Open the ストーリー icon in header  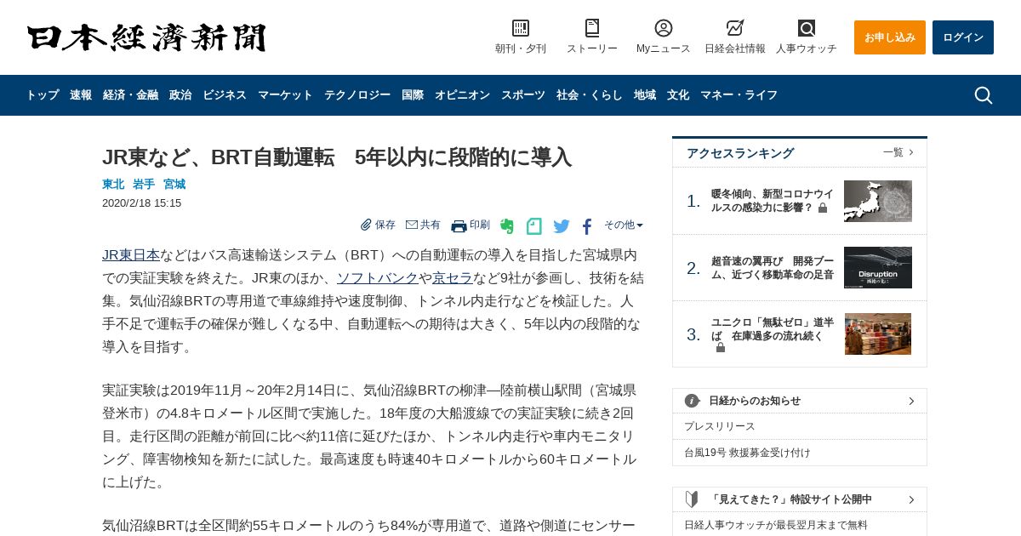(592, 28)
